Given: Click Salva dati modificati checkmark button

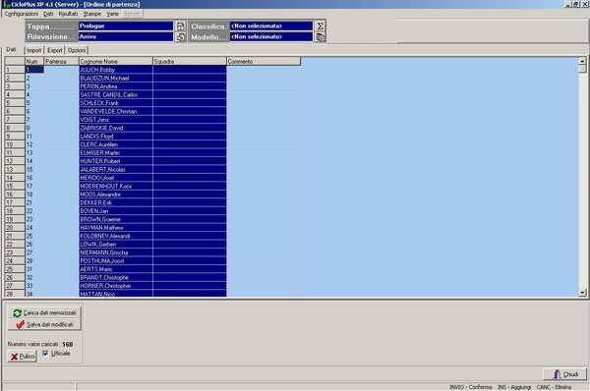Looking at the screenshot, I should (x=44, y=324).
